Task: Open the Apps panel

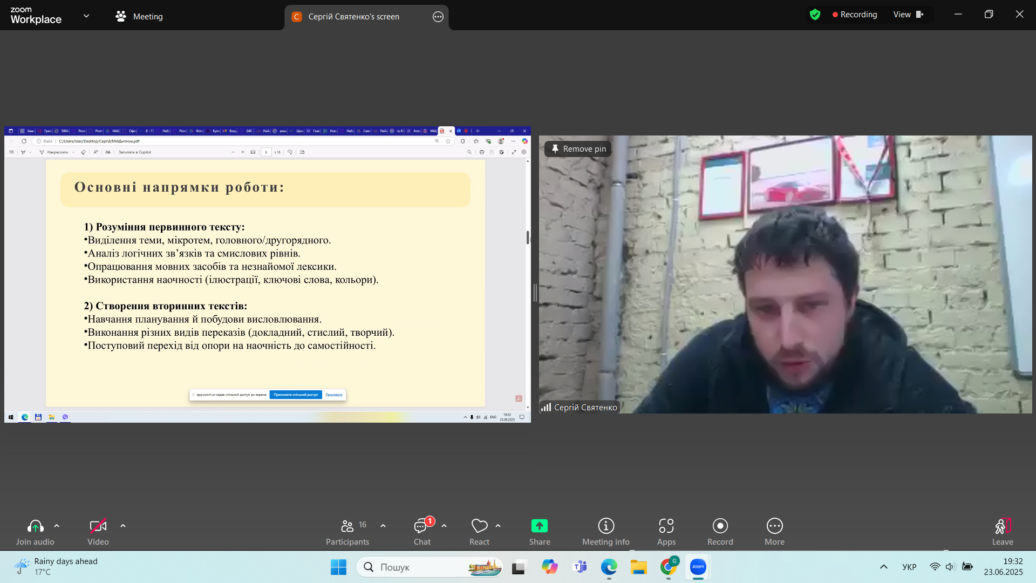Action: point(666,532)
